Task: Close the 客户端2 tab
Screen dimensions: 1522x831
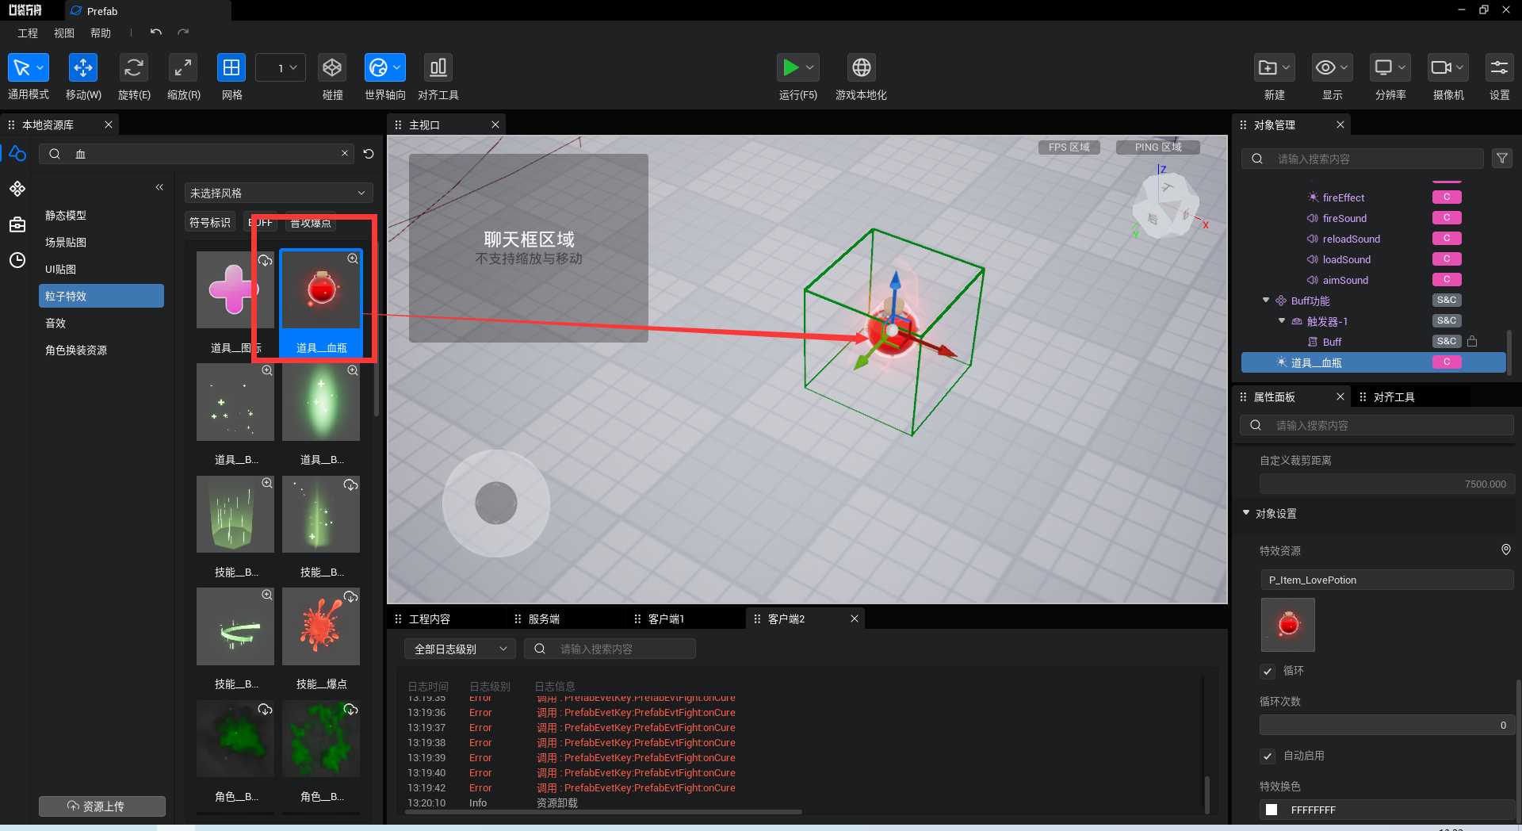Action: pyautogui.click(x=855, y=618)
